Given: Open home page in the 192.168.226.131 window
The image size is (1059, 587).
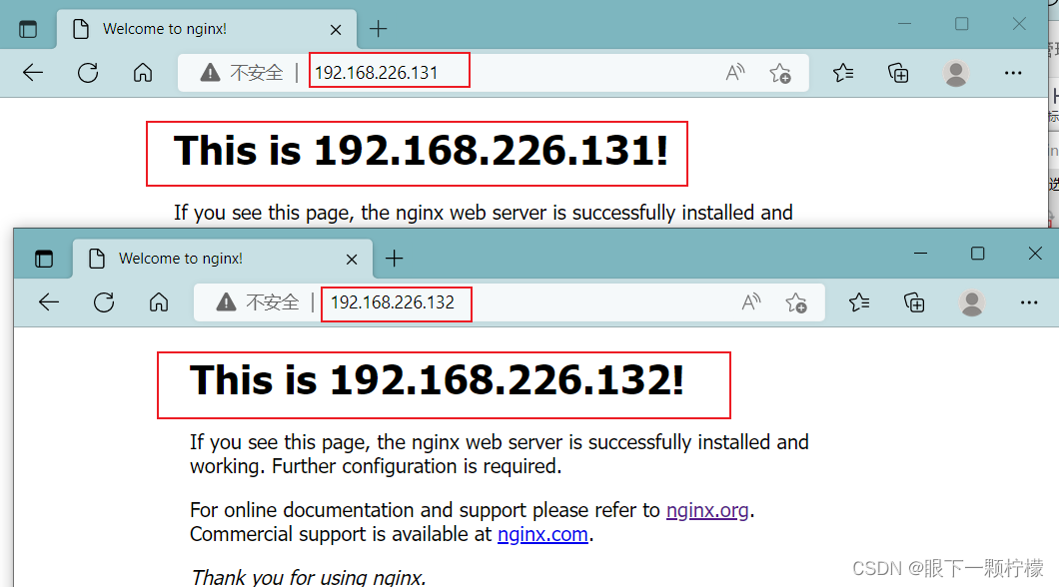Looking at the screenshot, I should pyautogui.click(x=143, y=72).
